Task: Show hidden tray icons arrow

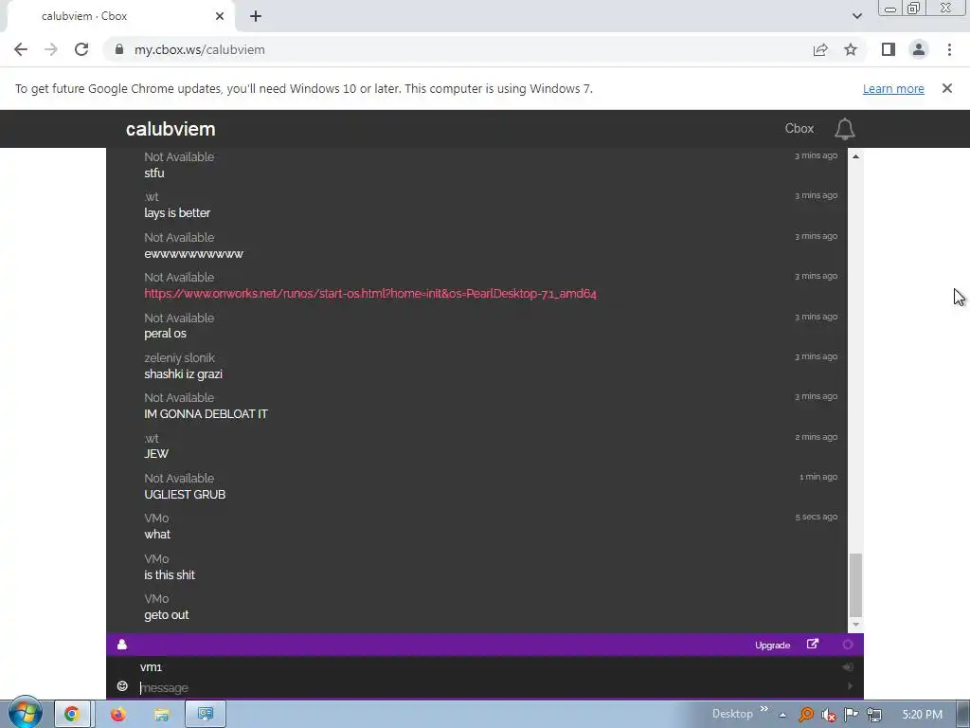Action: [x=782, y=715]
